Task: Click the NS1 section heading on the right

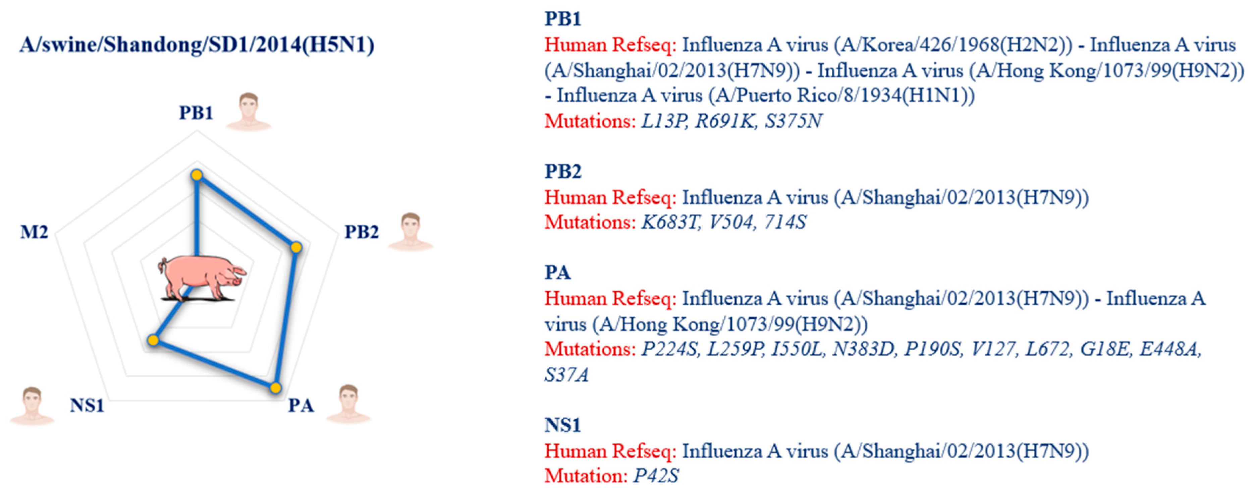Action: tap(563, 425)
